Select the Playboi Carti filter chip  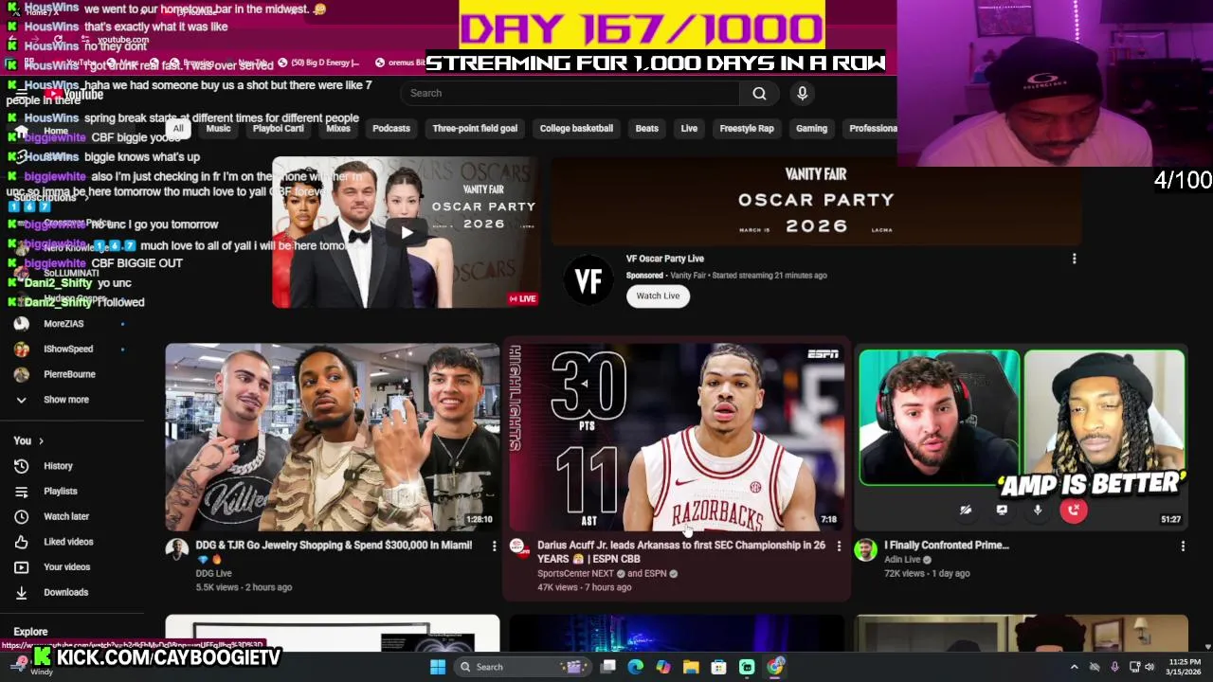point(278,129)
